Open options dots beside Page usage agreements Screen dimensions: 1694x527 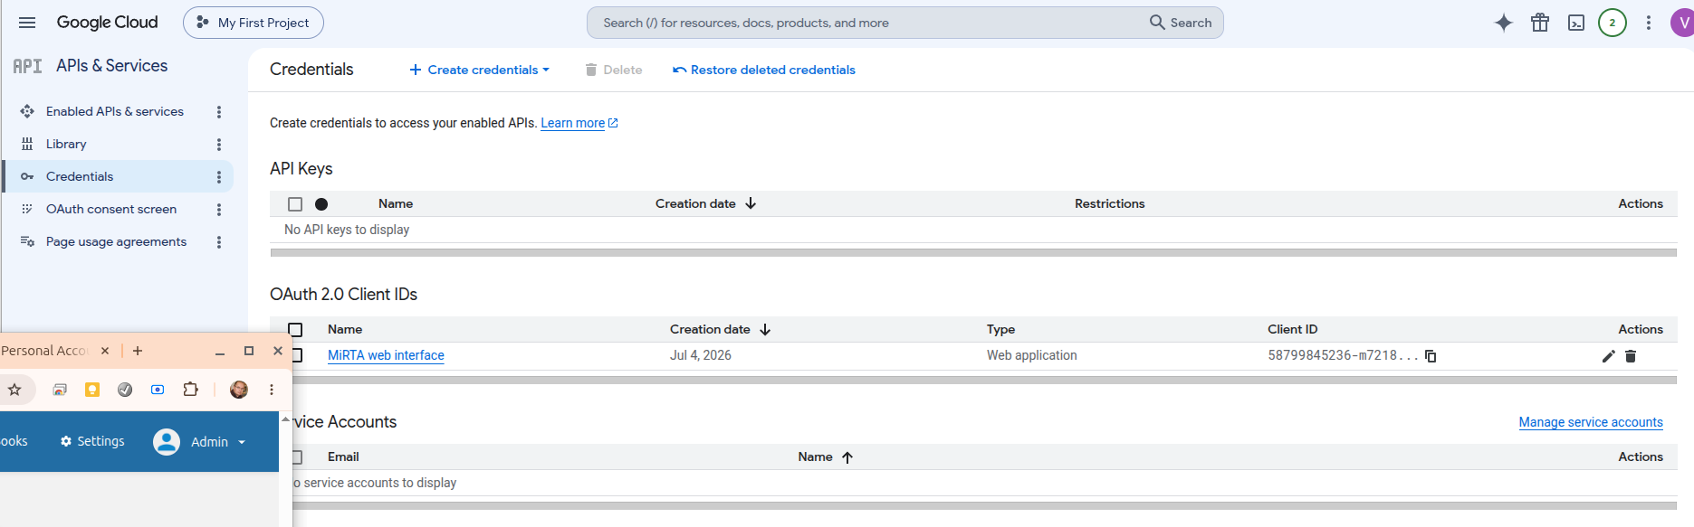click(219, 242)
